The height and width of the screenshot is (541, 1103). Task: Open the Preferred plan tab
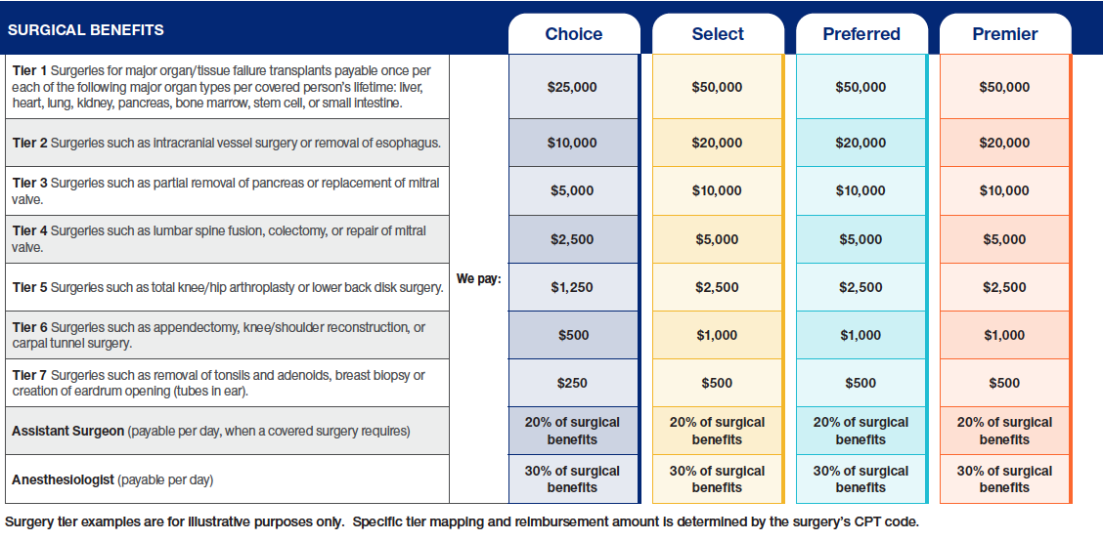(x=860, y=34)
